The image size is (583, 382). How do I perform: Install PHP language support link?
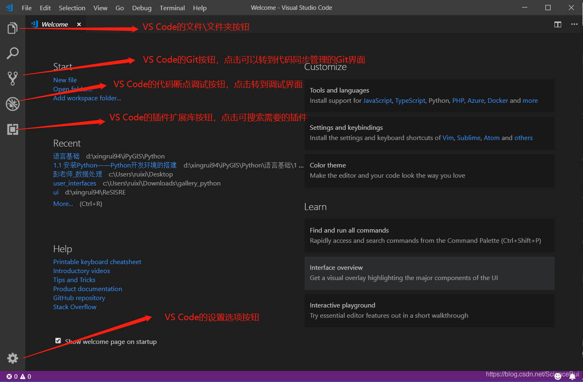pos(458,100)
